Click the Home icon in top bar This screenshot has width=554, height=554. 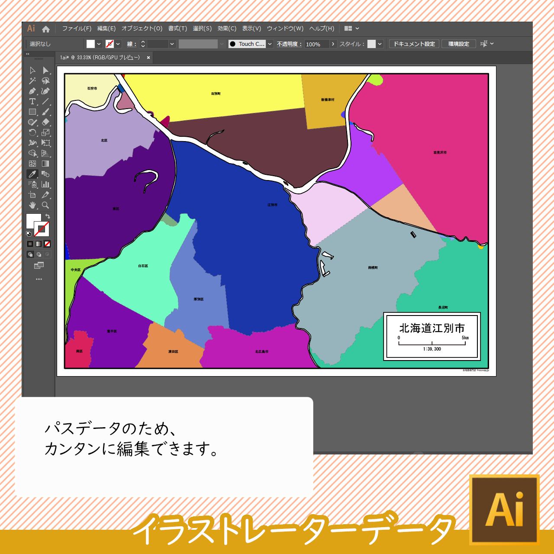pyautogui.click(x=46, y=29)
